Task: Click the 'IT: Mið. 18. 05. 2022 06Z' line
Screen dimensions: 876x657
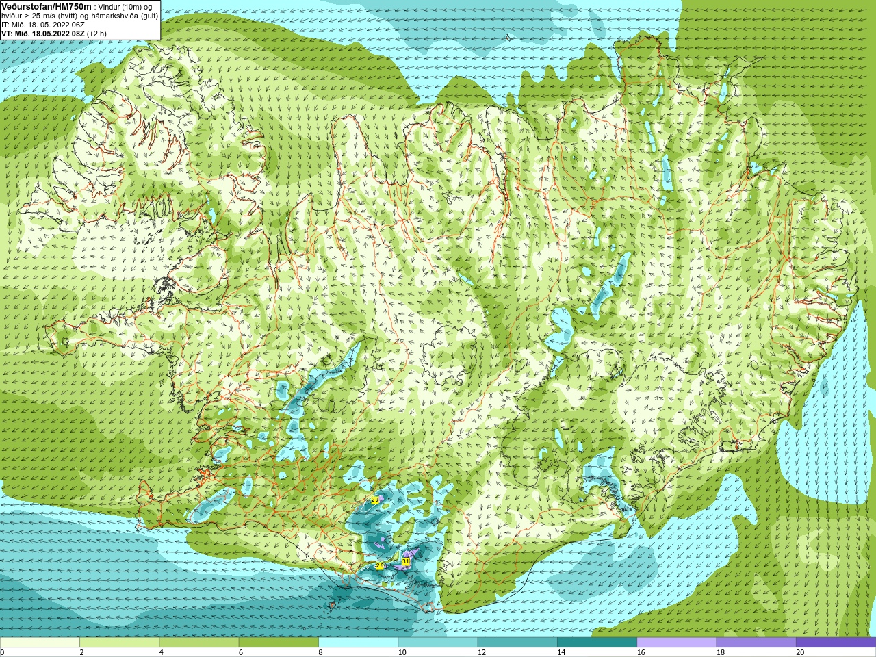Action: point(43,25)
